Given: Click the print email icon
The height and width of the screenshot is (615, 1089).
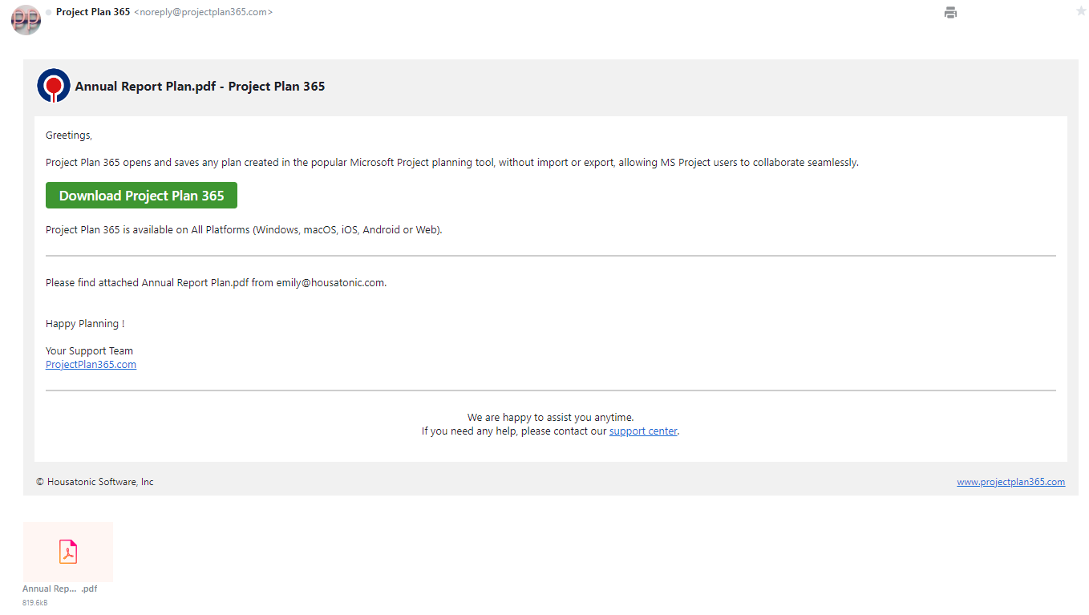Looking at the screenshot, I should [950, 12].
